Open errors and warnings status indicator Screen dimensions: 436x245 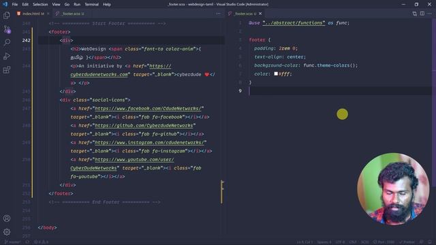pos(41,242)
